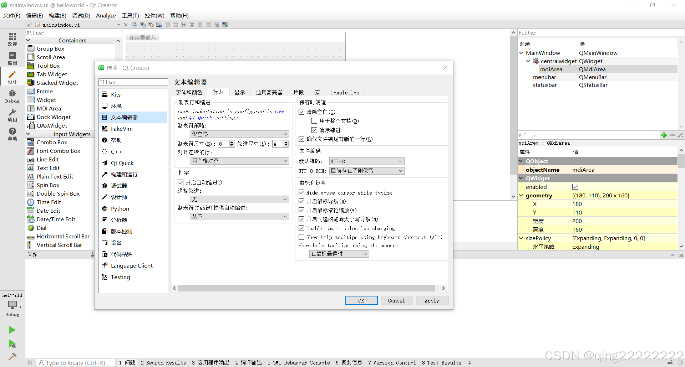Image resolution: width=685 pixels, height=367 pixels.
Task: Switch to Edit (编辑) mode in sidebar
Action: 12,58
